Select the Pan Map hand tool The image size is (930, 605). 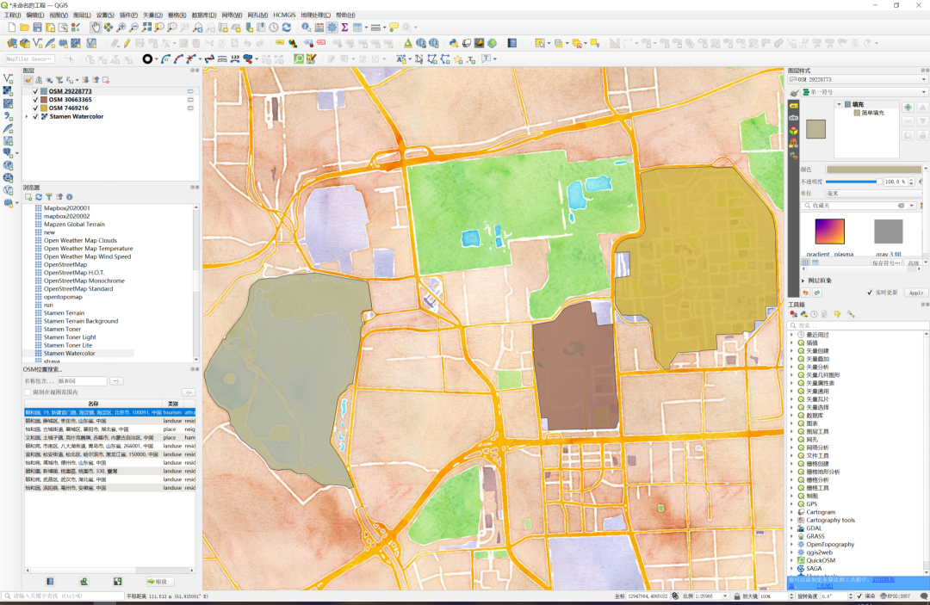pos(96,28)
